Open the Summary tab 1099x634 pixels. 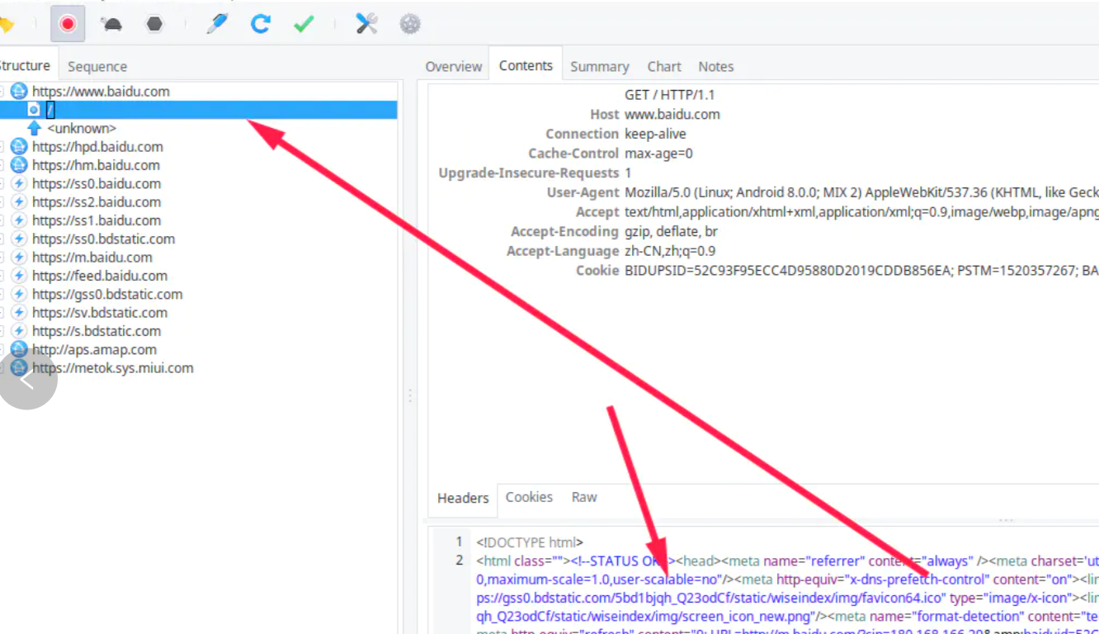pos(600,66)
